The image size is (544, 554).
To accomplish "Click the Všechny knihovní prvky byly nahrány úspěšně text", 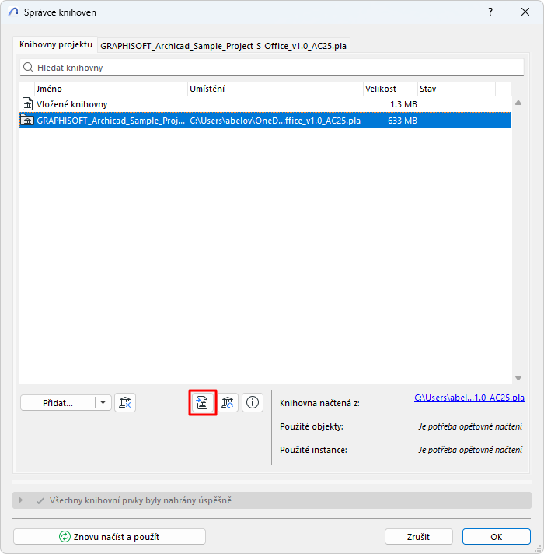I will pyautogui.click(x=141, y=500).
